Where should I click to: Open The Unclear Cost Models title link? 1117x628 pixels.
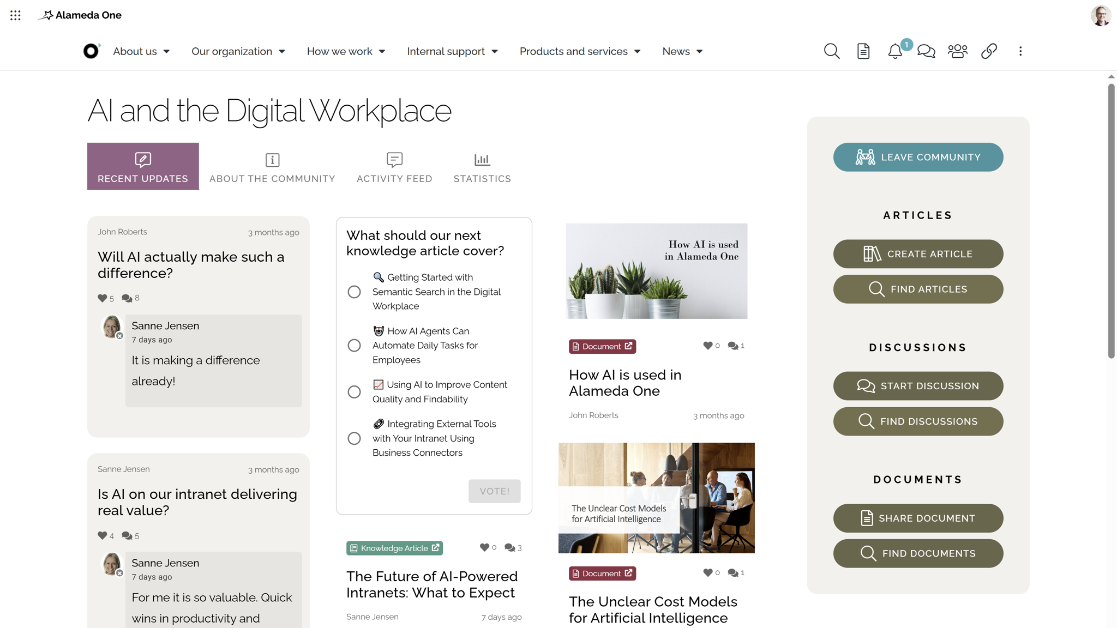(x=653, y=609)
